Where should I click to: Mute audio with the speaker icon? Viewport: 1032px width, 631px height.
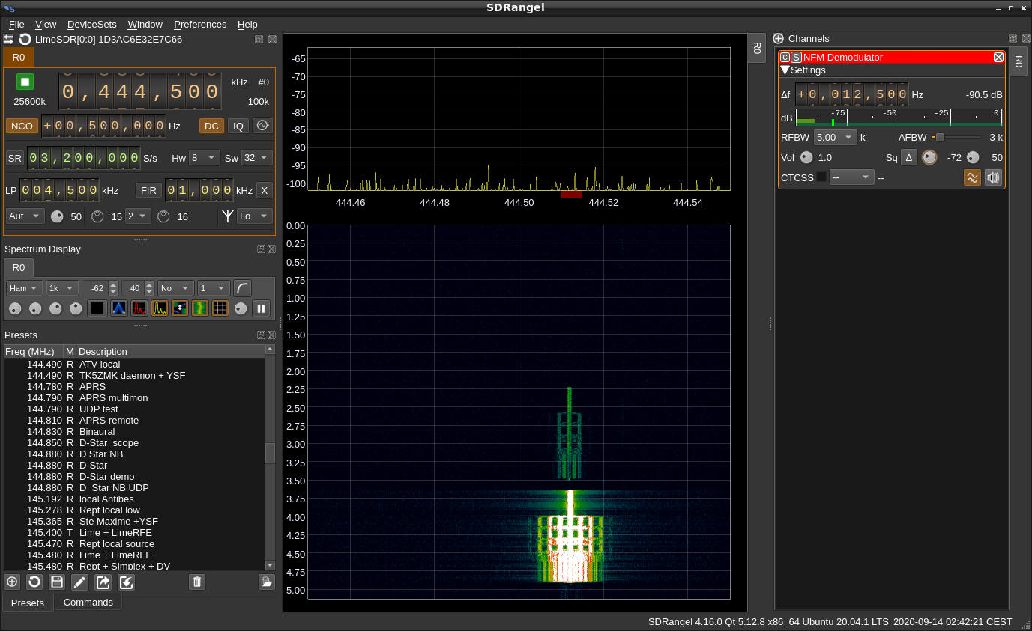coord(994,177)
